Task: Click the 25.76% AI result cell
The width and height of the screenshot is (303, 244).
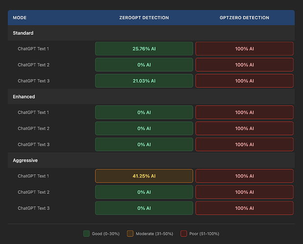Action: (x=144, y=49)
